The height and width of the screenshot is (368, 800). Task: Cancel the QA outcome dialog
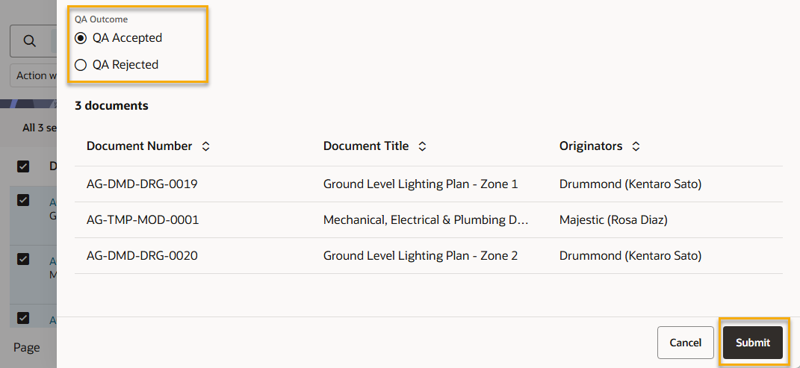tap(685, 343)
